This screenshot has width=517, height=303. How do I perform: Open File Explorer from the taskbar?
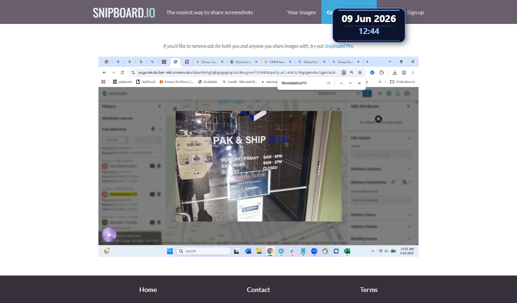click(x=259, y=251)
